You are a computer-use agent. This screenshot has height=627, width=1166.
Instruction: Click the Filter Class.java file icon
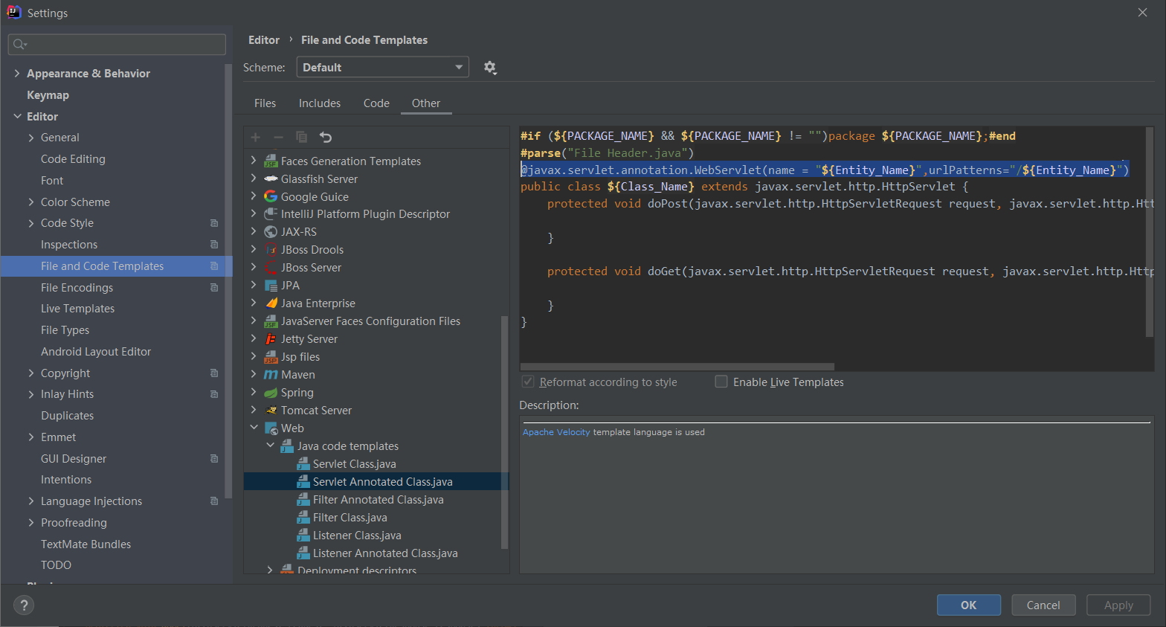click(303, 518)
